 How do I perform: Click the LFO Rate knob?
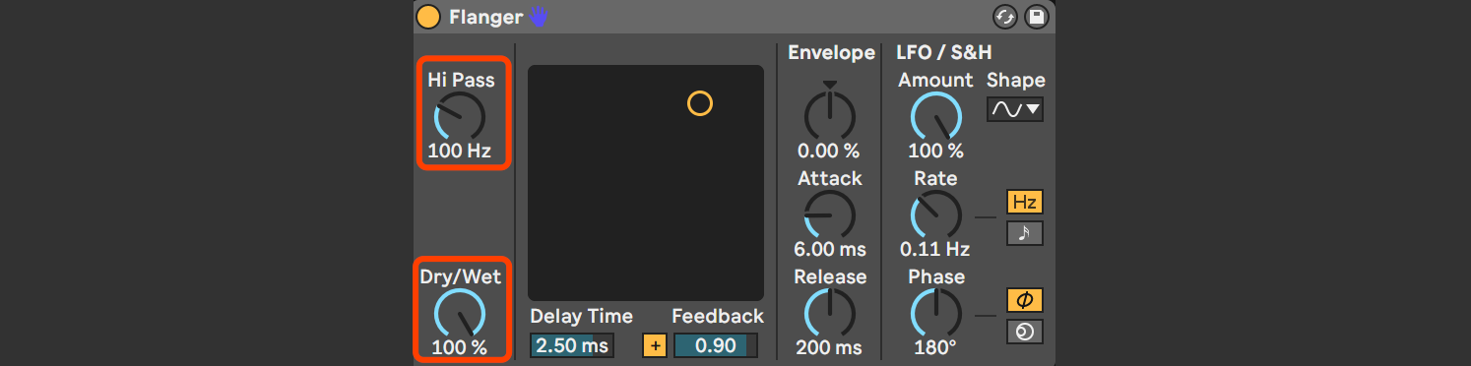coord(935,214)
